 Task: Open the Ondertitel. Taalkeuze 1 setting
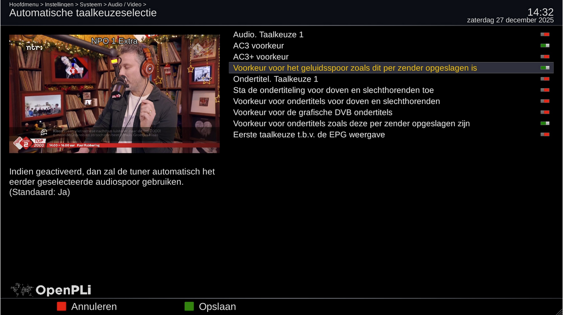point(391,79)
